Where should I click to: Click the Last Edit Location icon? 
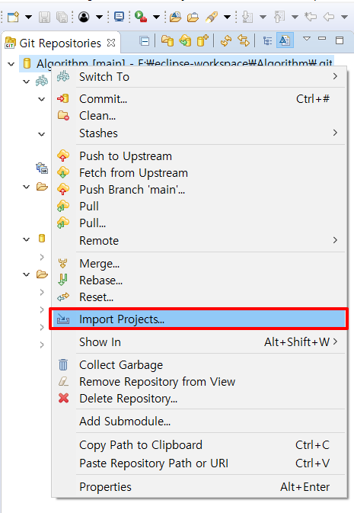pos(311,16)
